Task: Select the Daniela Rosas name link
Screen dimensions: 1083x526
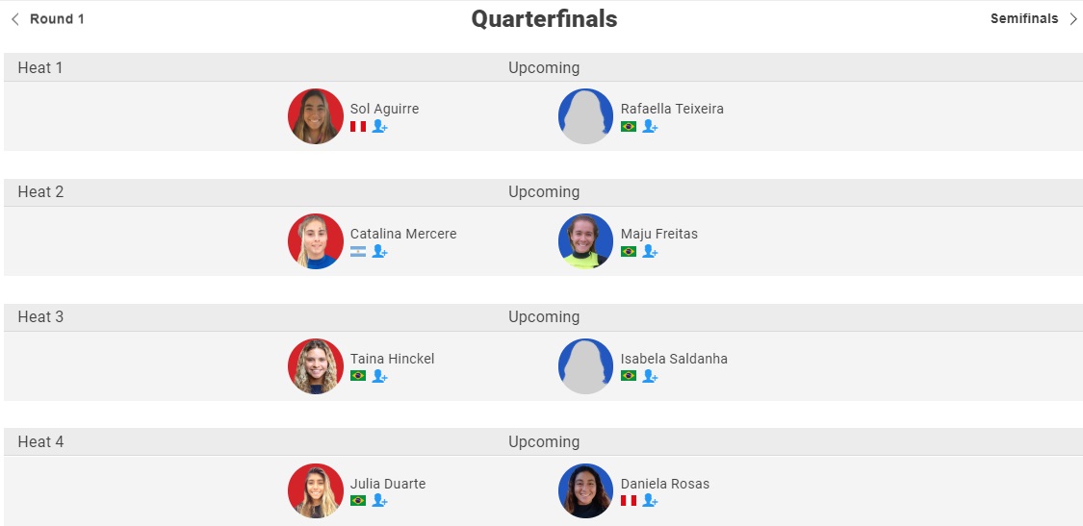Action: (665, 484)
